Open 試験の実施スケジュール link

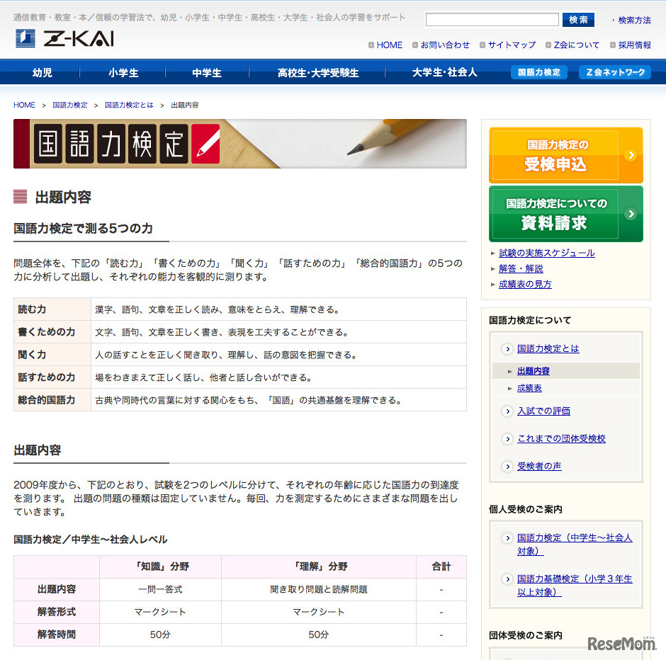click(547, 253)
